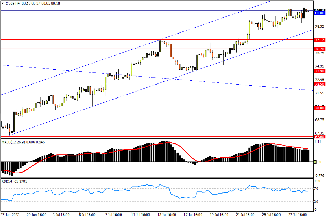The width and height of the screenshot is (327, 218).
Task: Select the red 77.17 price level label
Action: point(319,40)
